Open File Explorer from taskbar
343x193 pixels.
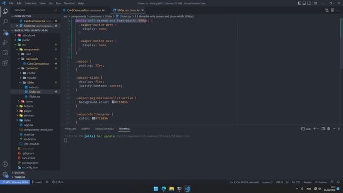(171, 189)
